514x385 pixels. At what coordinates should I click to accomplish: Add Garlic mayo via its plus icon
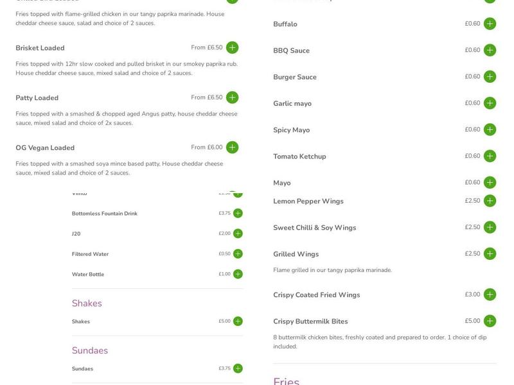point(490,103)
